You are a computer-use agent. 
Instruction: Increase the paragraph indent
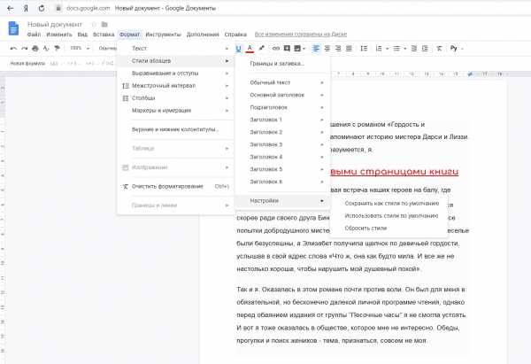[425, 49]
